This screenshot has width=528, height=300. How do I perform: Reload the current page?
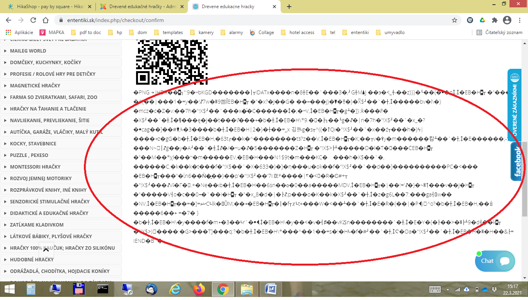[33, 20]
